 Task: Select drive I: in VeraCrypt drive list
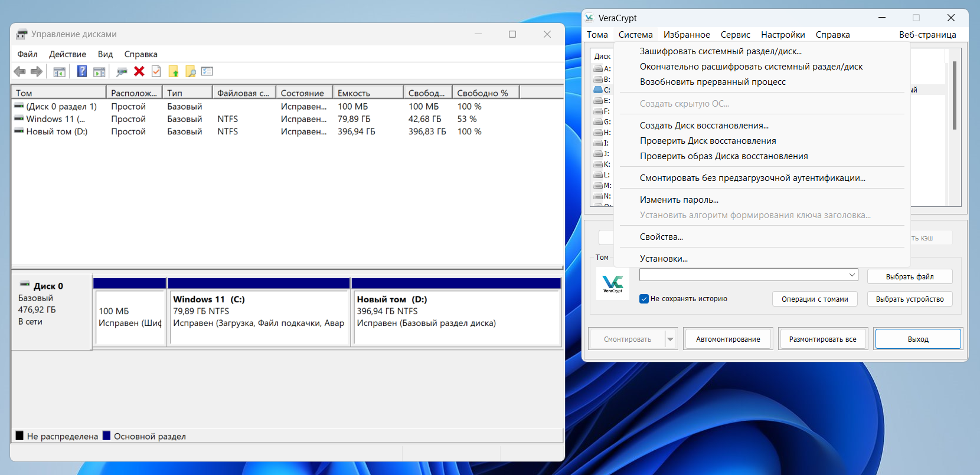pyautogui.click(x=603, y=143)
